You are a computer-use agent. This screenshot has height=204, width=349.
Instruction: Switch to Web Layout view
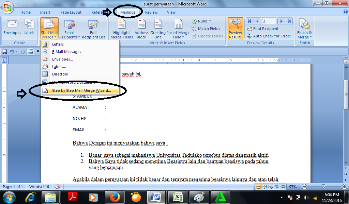pyautogui.click(x=270, y=187)
